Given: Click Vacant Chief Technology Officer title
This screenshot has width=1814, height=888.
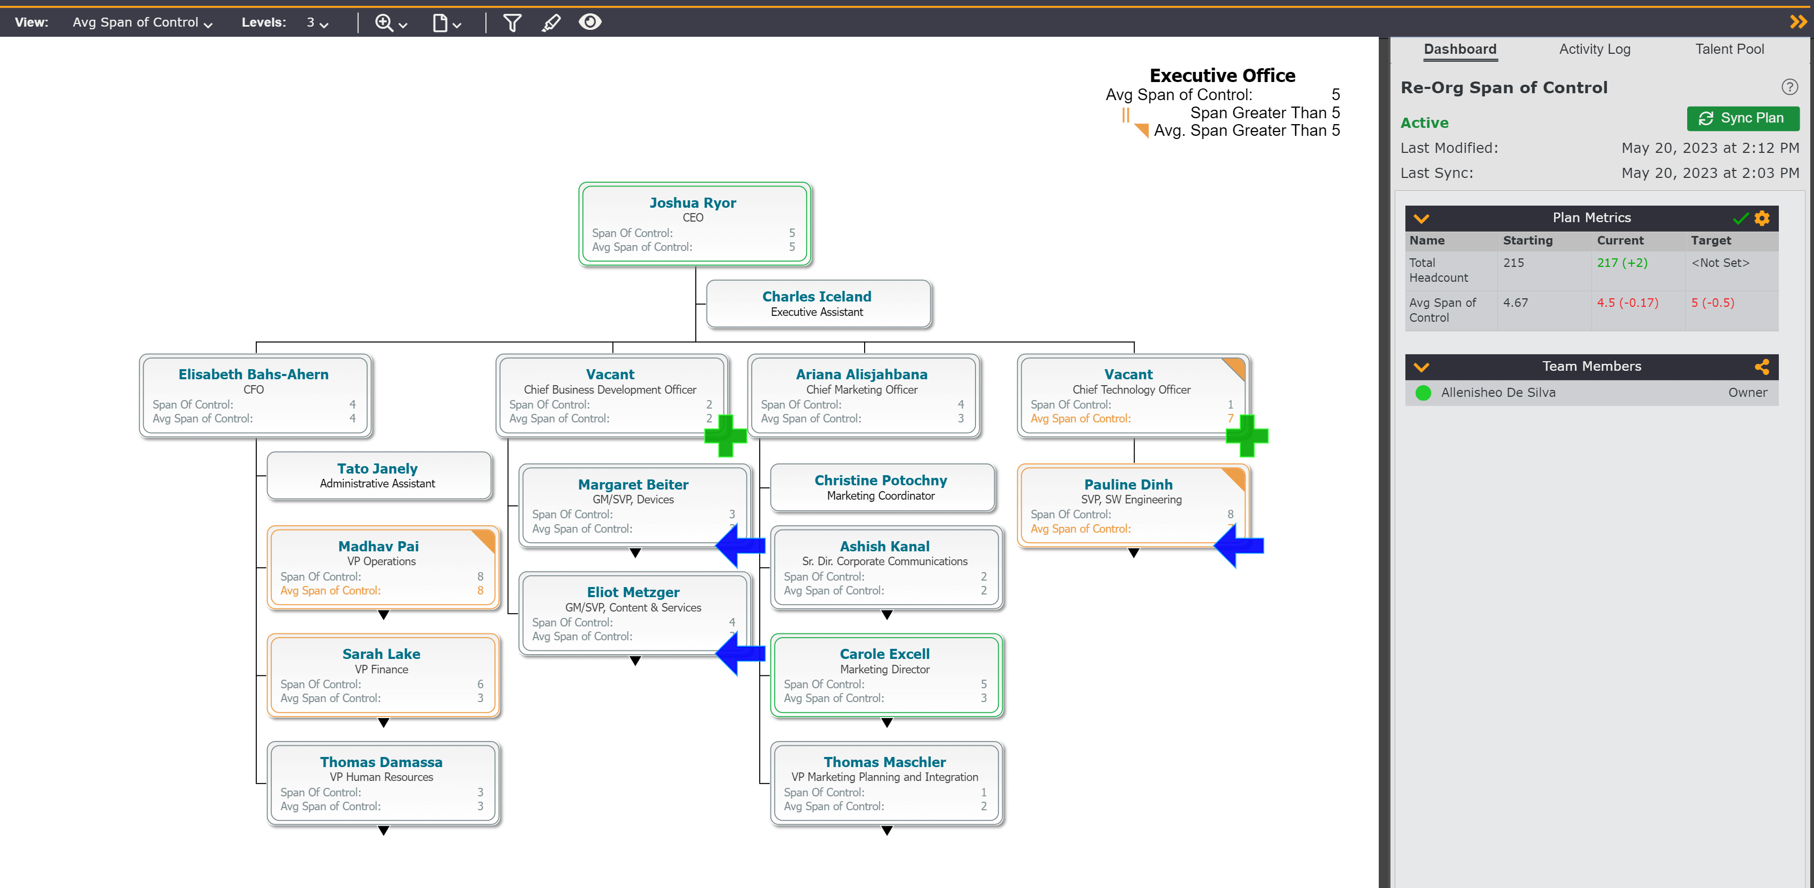Looking at the screenshot, I should coord(1131,389).
